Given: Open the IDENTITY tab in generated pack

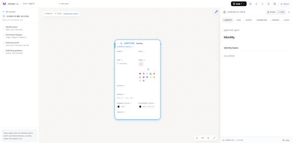Looking at the screenshot, I should (227, 20).
